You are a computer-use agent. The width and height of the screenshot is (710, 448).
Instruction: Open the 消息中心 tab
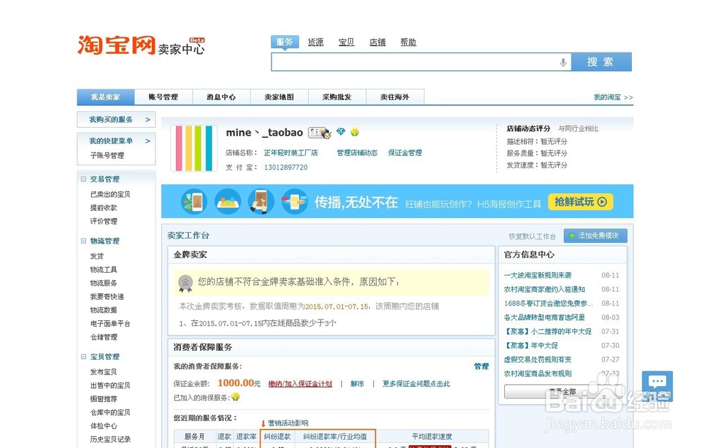222,97
